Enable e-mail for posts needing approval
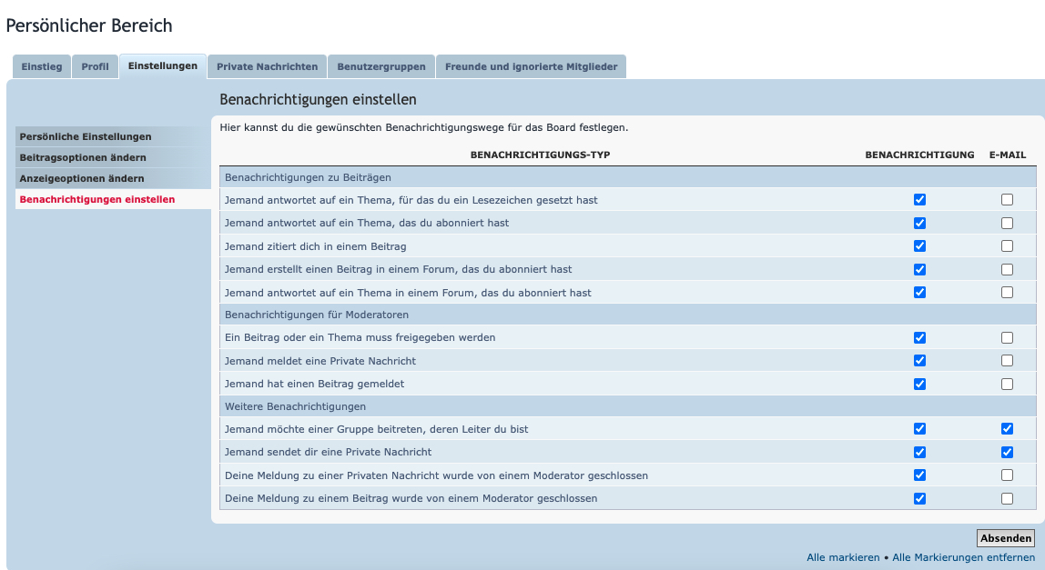1045x570 pixels. (x=1007, y=337)
